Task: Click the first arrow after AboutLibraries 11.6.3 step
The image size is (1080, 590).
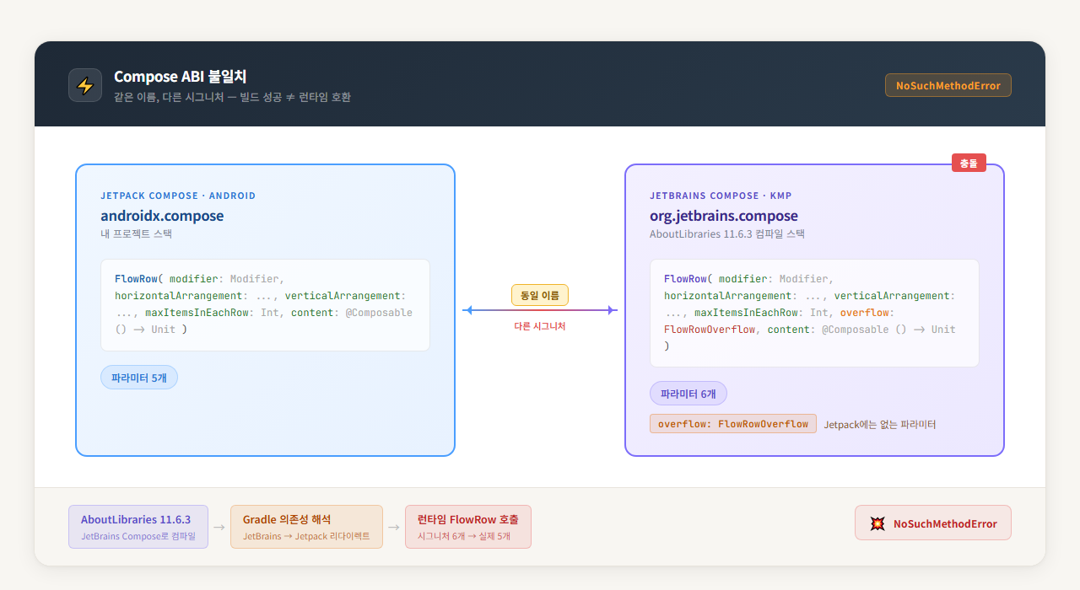Action: [x=219, y=528]
